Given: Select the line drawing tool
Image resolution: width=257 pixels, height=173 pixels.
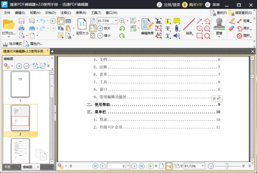Looking at the screenshot, I should [x=190, y=23].
